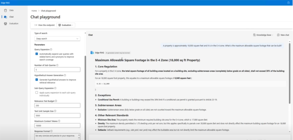The image size is (293, 140).
Task: Click the help icon in top bar
Action: (288, 2)
